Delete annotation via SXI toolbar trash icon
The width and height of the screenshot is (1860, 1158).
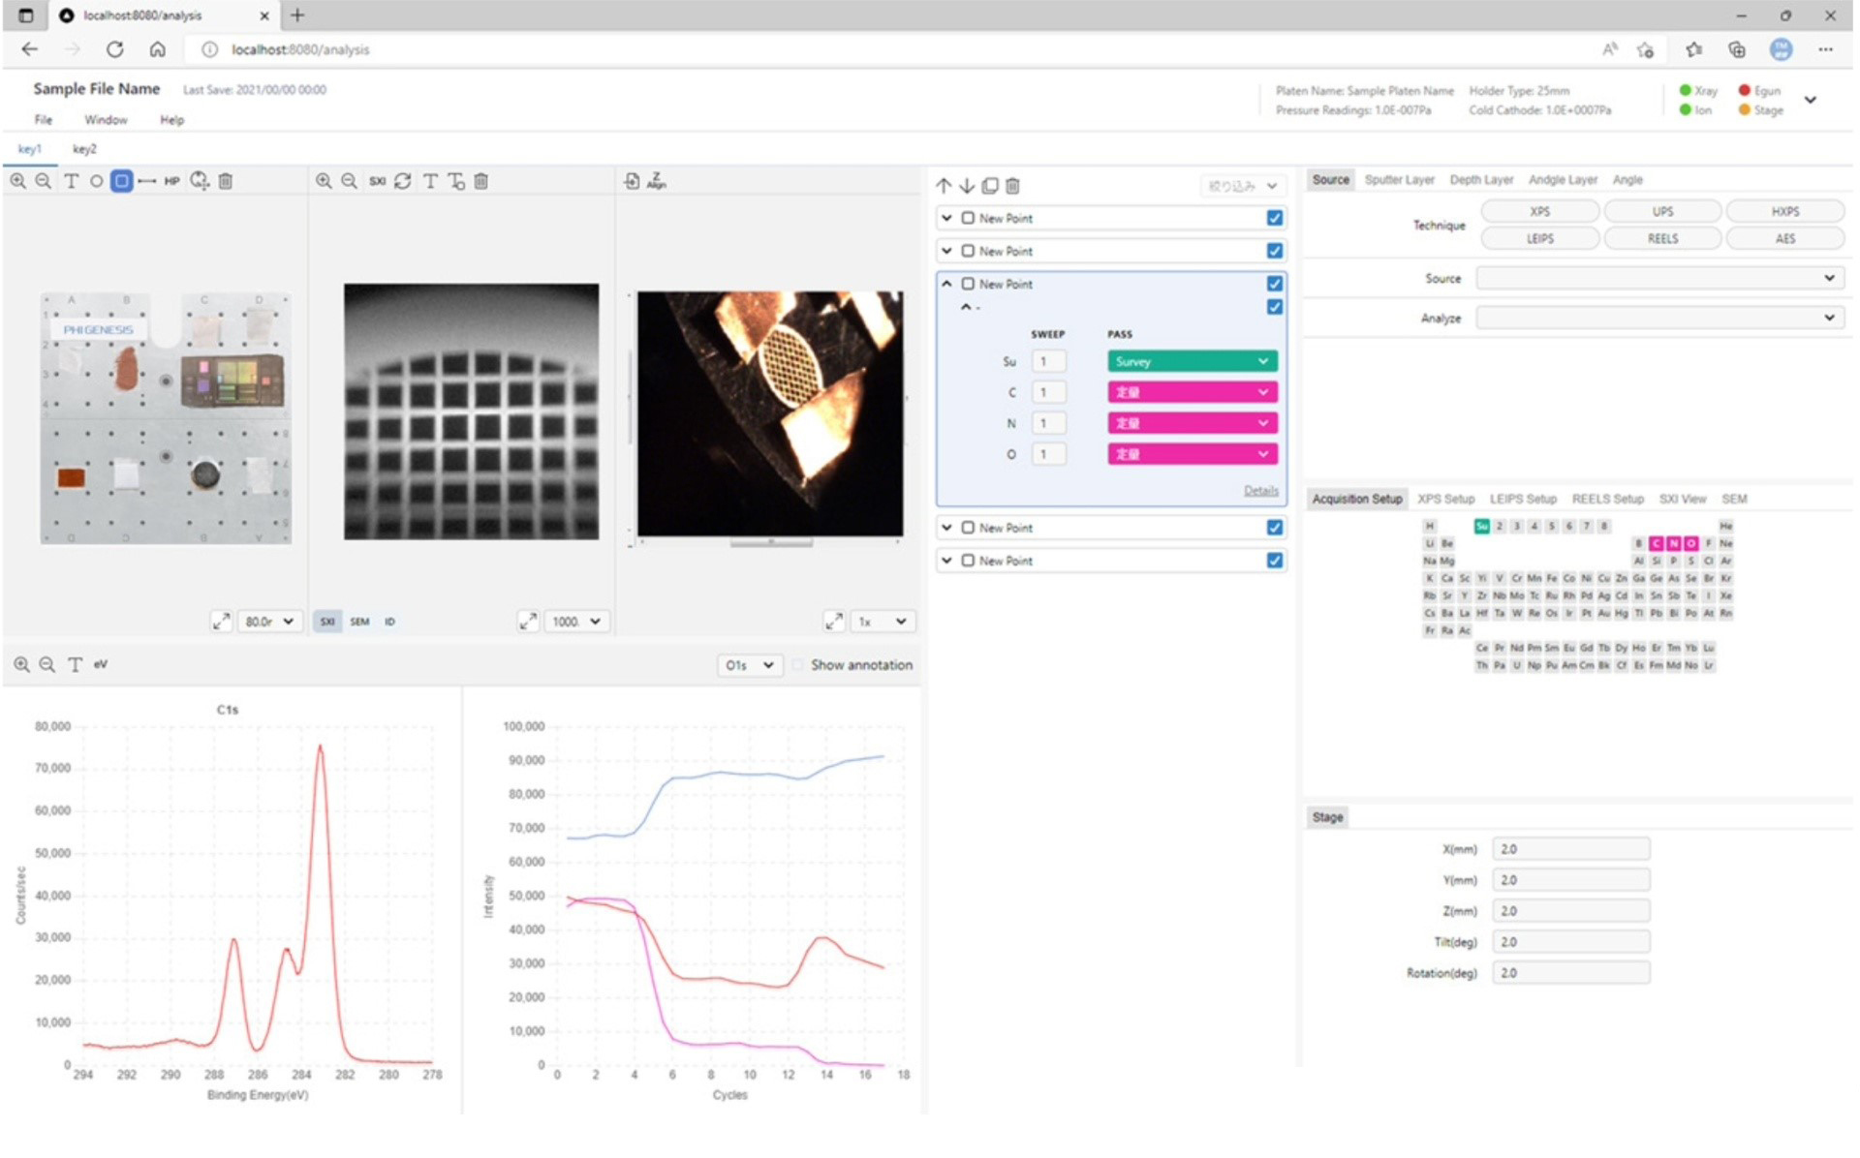[x=481, y=181]
